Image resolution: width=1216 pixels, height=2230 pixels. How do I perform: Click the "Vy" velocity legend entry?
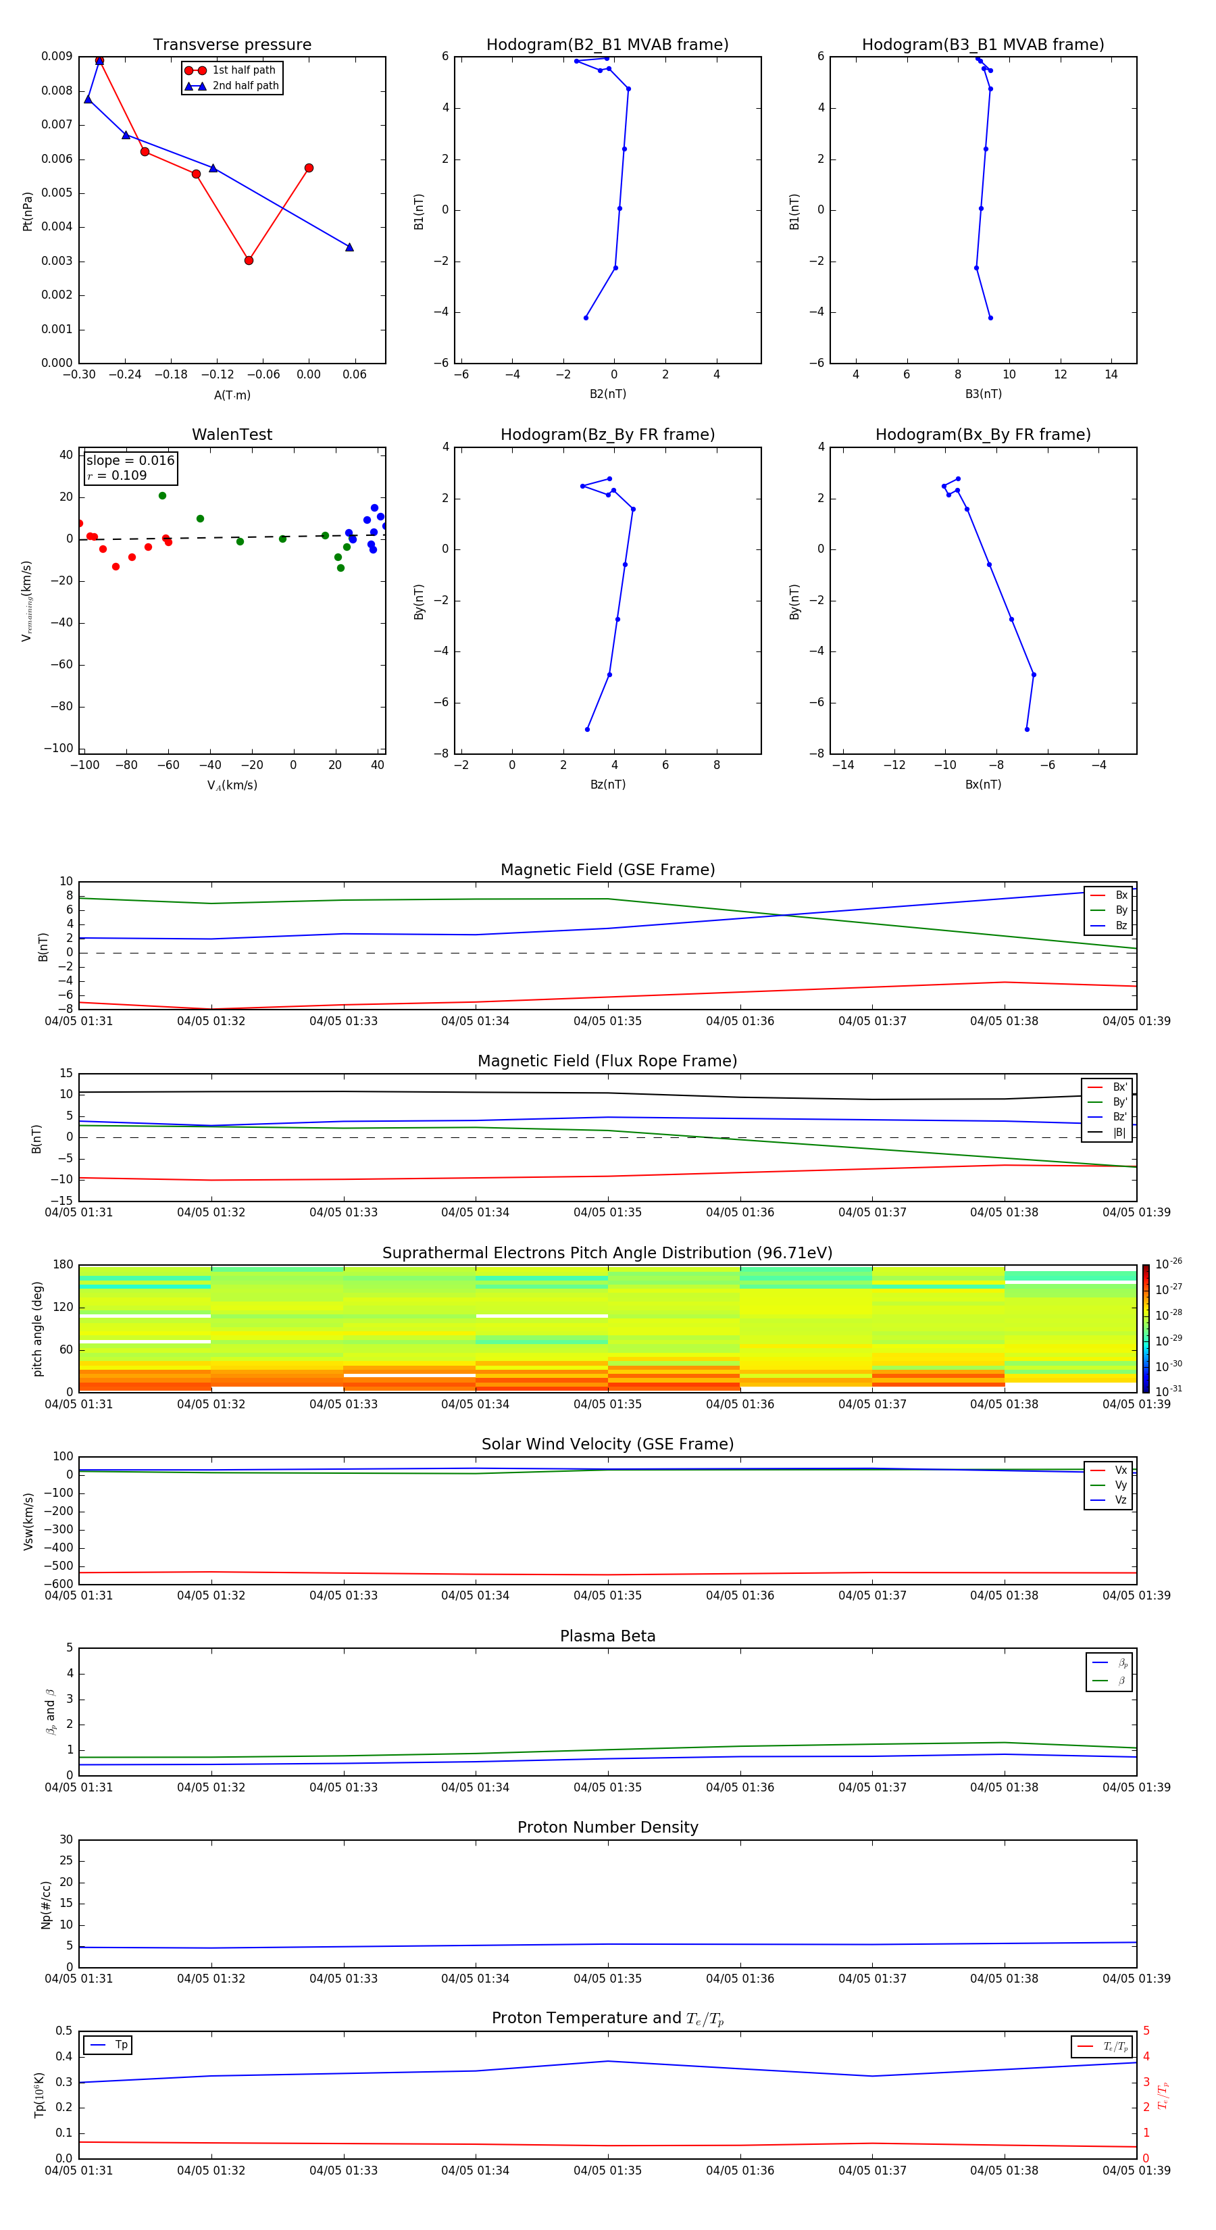tap(1109, 1485)
